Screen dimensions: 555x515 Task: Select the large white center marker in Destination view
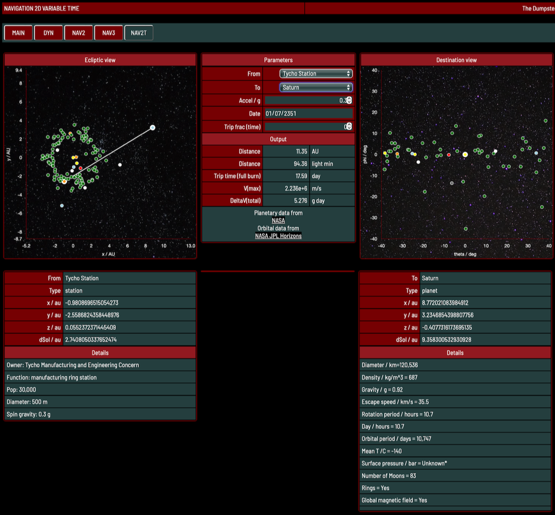coord(465,154)
